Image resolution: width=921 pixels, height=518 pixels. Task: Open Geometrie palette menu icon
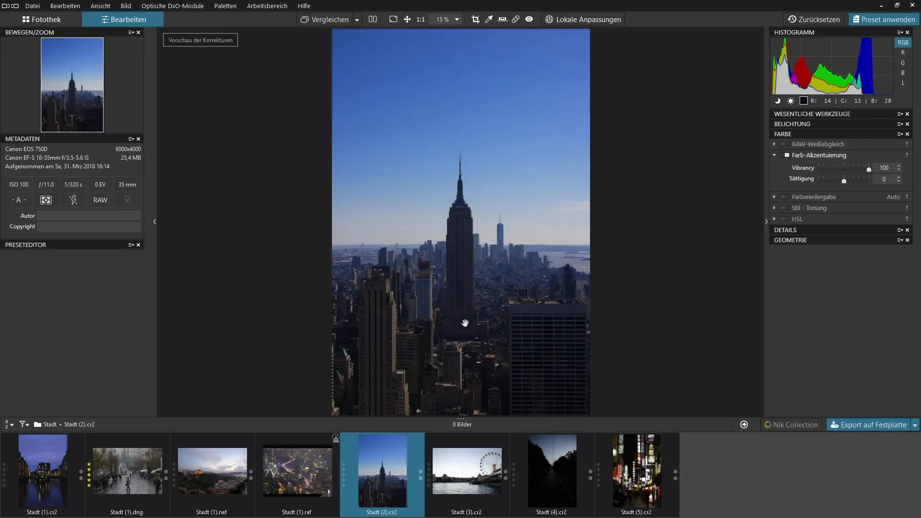[900, 240]
